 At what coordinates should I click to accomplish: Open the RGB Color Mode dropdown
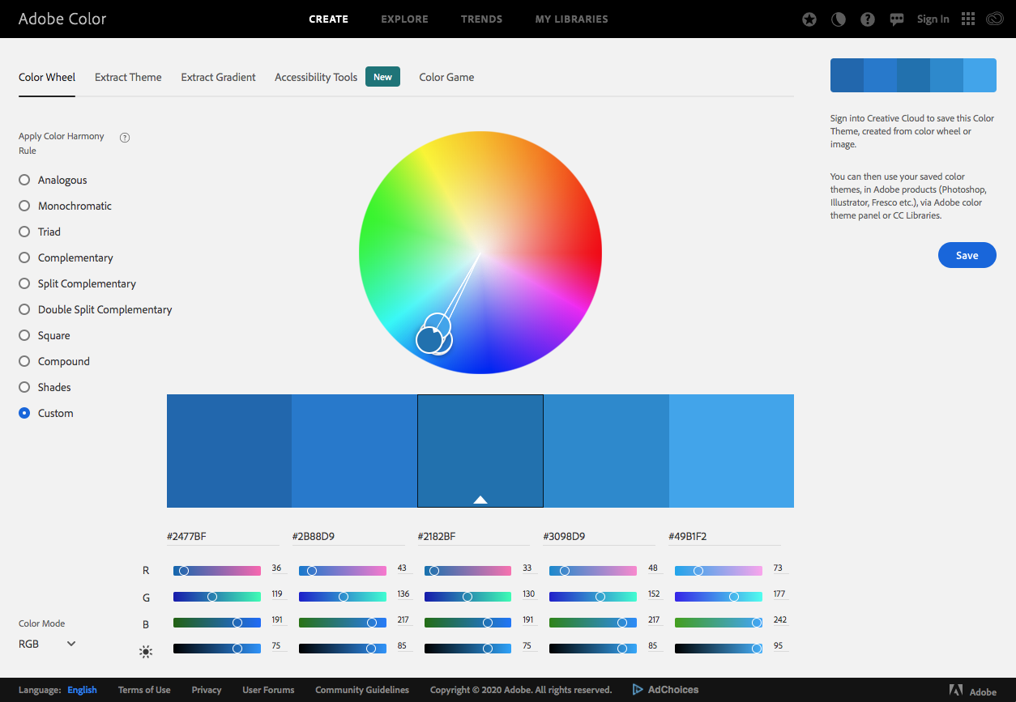(x=48, y=644)
